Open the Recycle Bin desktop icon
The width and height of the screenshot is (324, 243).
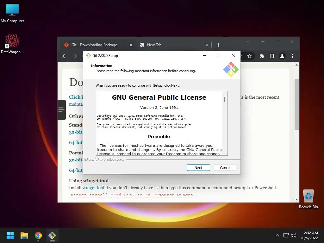pos(308,199)
